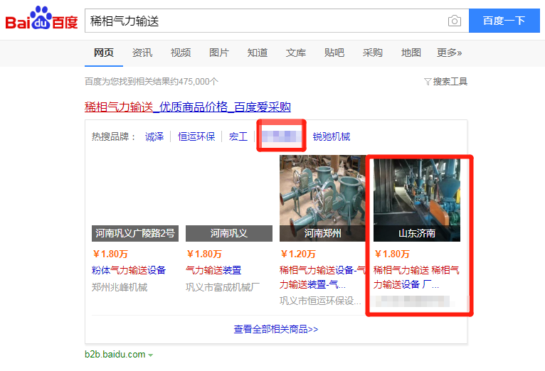Go to the 贴吧 tab
The height and width of the screenshot is (371, 545).
pos(334,53)
